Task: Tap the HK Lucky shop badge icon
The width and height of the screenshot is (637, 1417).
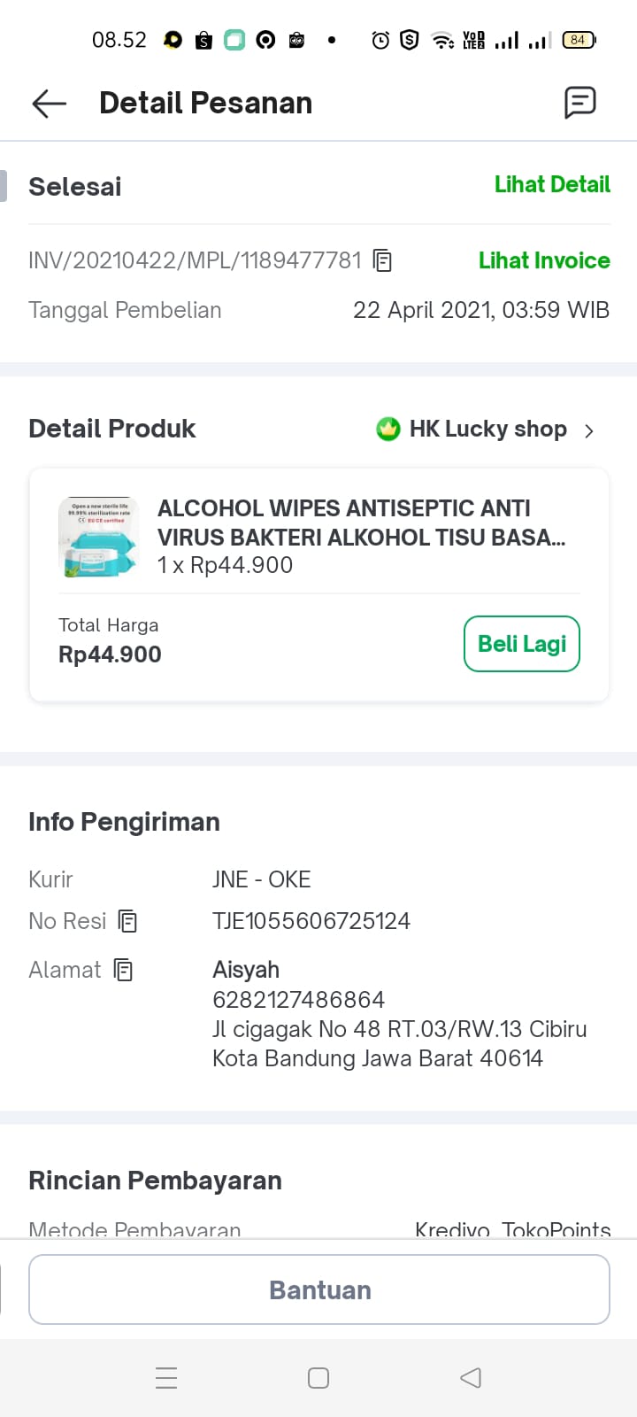Action: 388,430
